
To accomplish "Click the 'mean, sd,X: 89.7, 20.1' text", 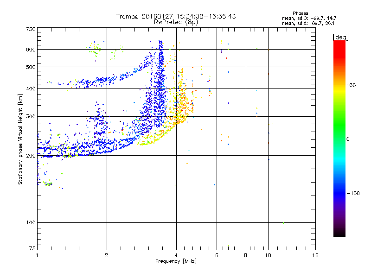I will pos(308,23).
